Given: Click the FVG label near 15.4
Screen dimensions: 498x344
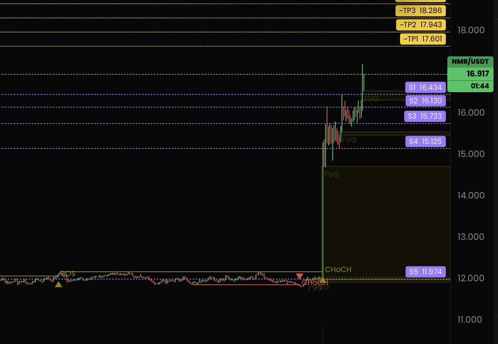Looking at the screenshot, I should [349, 140].
